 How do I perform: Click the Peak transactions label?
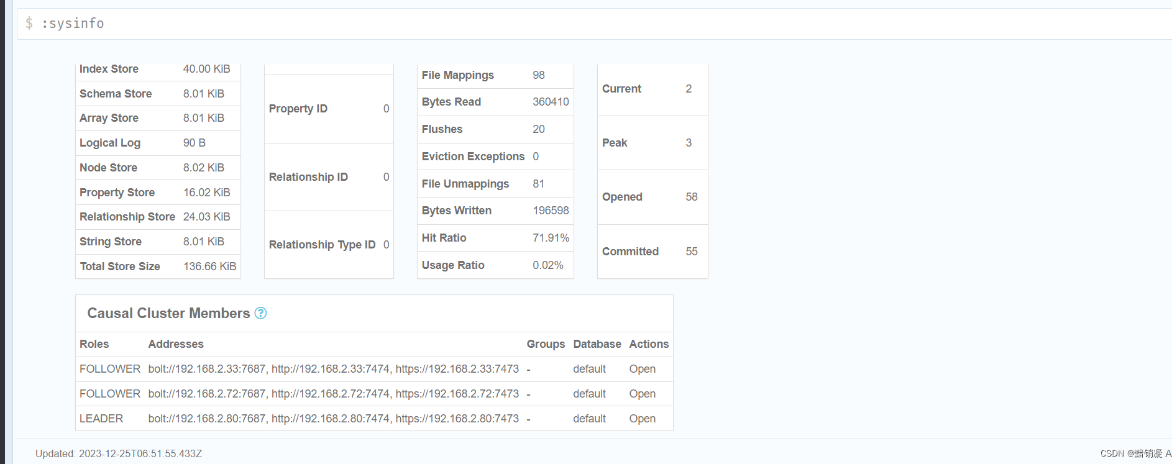pyautogui.click(x=615, y=143)
